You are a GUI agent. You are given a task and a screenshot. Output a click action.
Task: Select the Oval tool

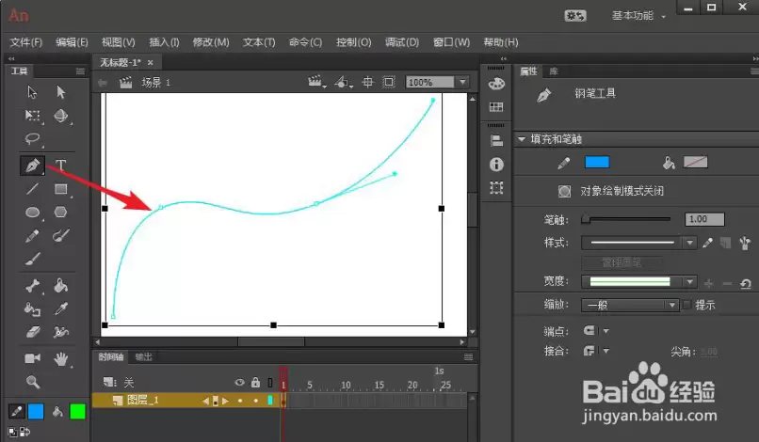[x=32, y=213]
